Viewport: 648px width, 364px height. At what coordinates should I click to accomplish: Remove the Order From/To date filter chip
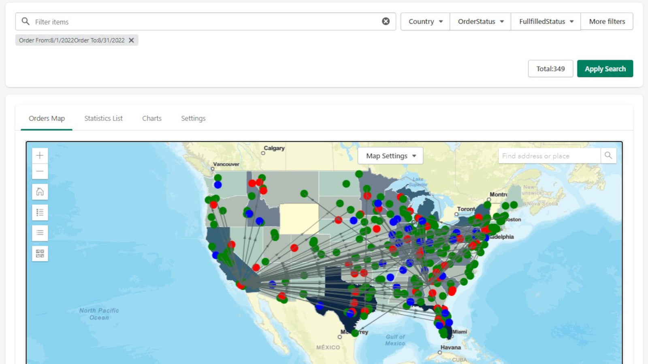[x=131, y=40]
